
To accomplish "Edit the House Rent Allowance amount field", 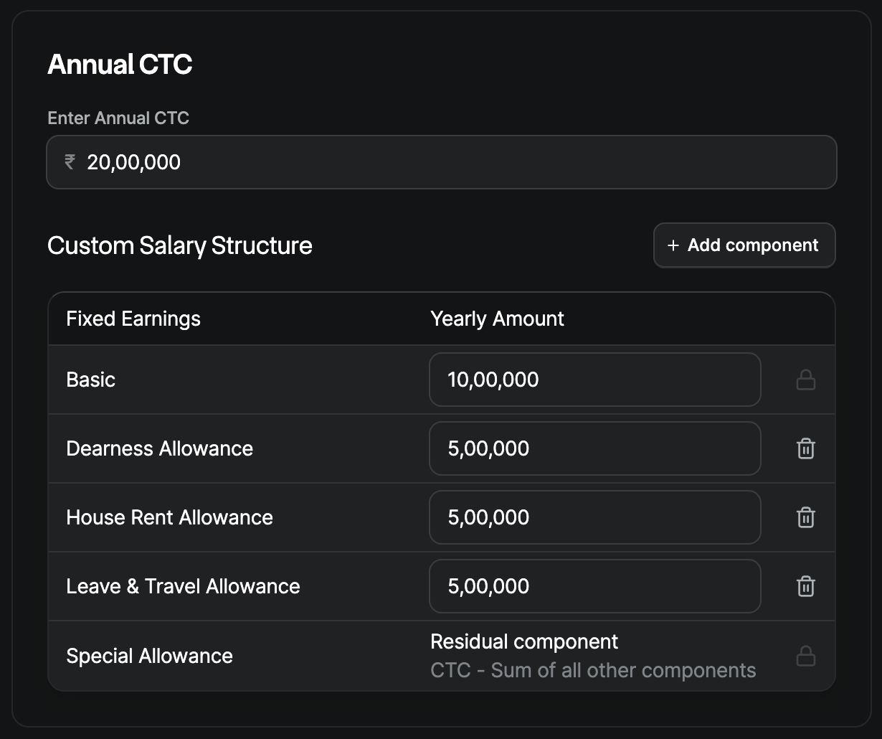I will tap(595, 517).
